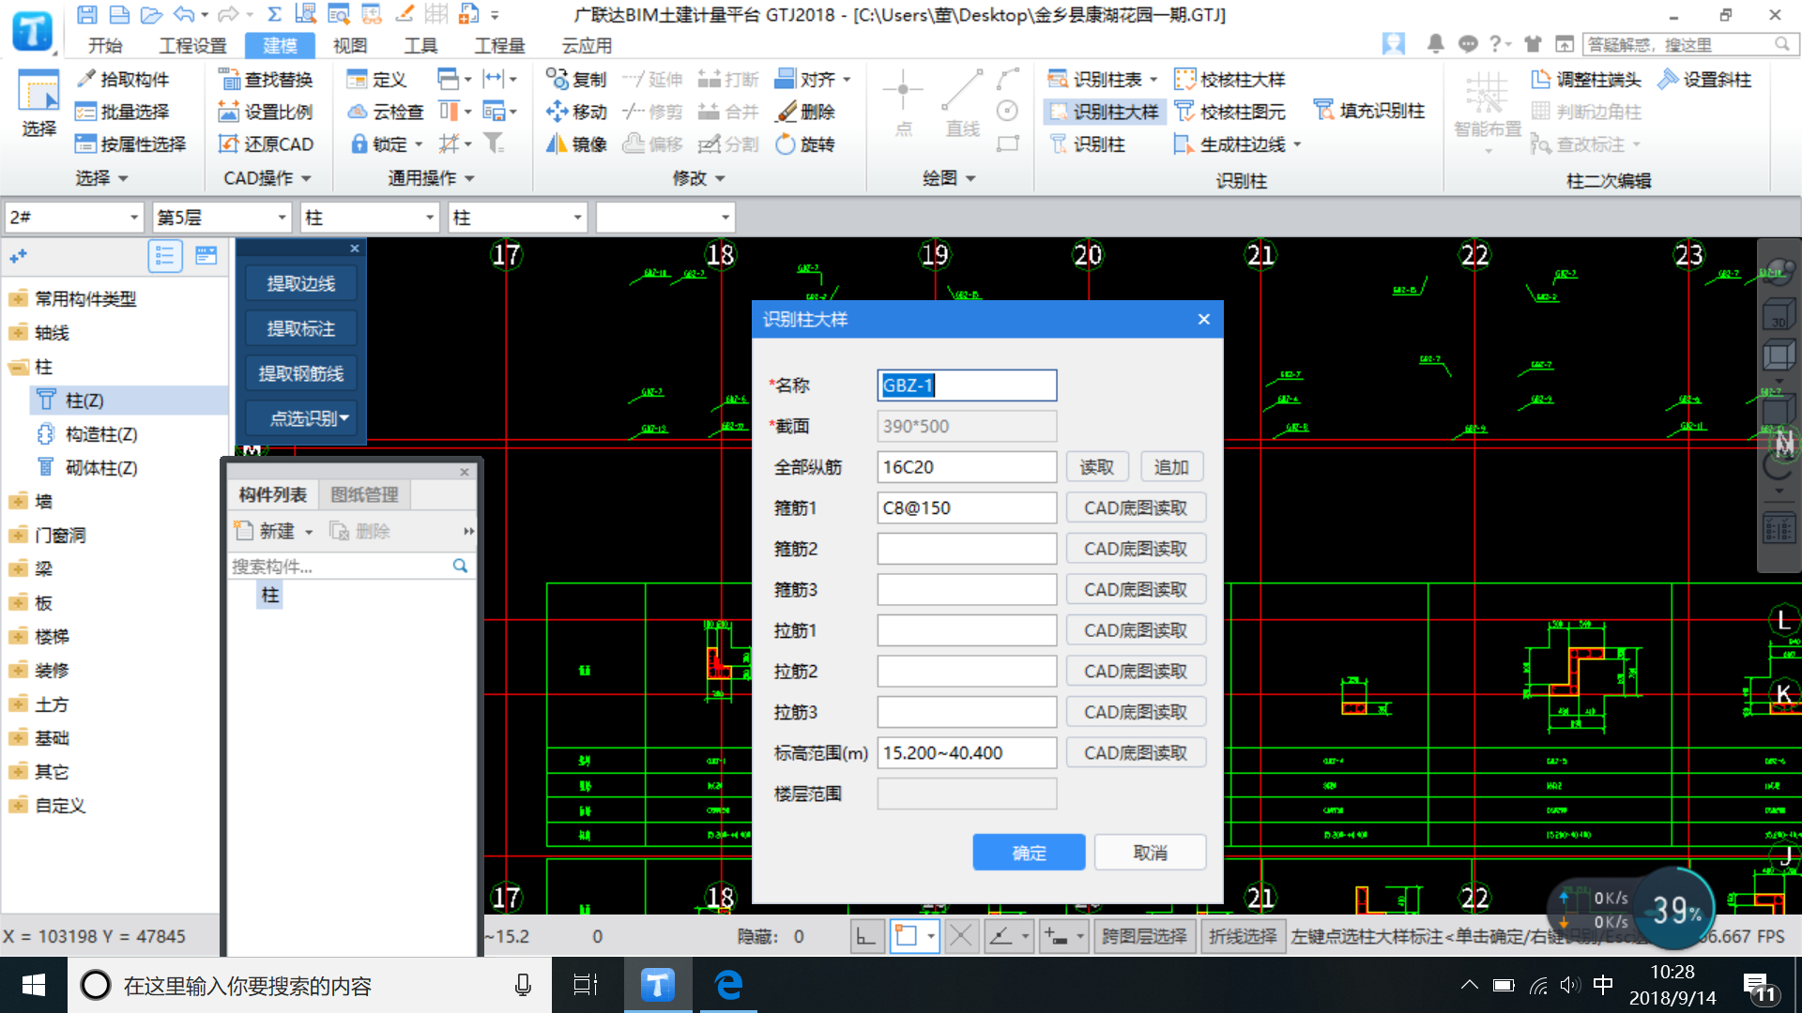
Task: Click the save icon in quick access toolbar
Action: pyautogui.click(x=86, y=14)
